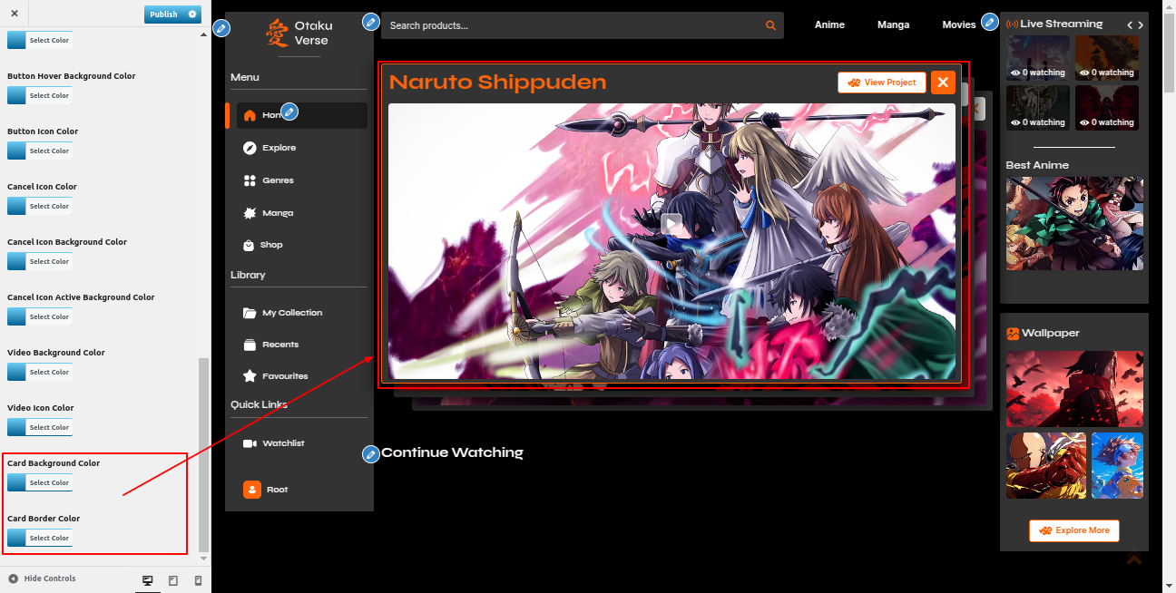Close the Naruto Shippuden card
The image size is (1176, 593).
tap(943, 83)
